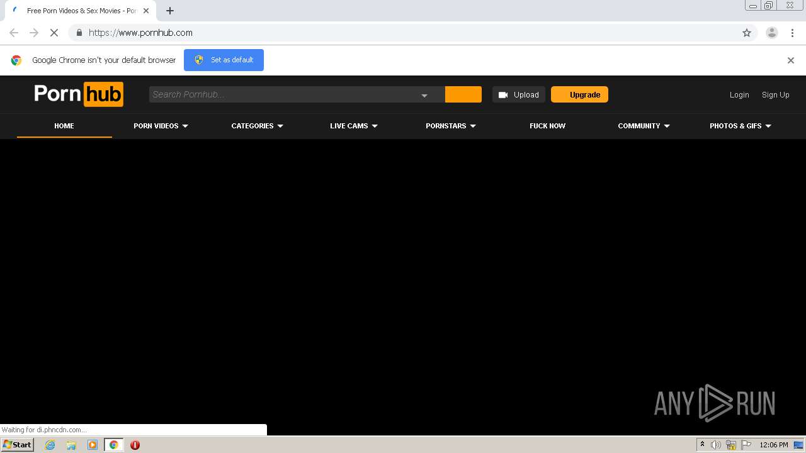
Task: Select the HOME navigation tab
Action: click(x=64, y=126)
